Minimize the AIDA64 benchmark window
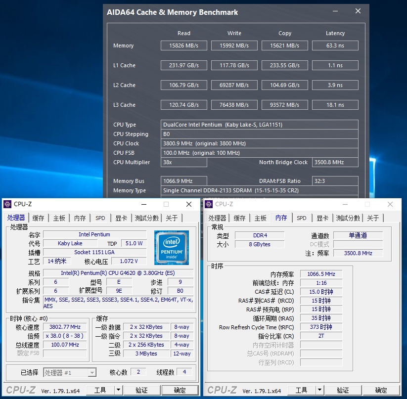Screen dimensions: 407x399 pyautogui.click(x=335, y=11)
